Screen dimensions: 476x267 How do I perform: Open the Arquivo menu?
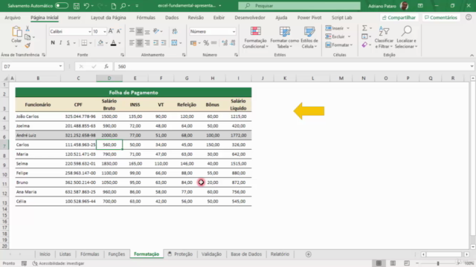[13, 18]
